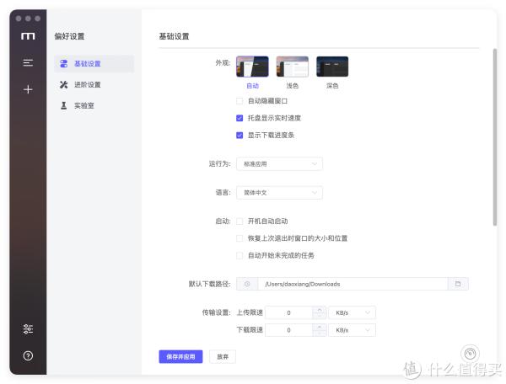This screenshot has height=384, width=506.
Task: Open preferences sliders icon in sidebar
Action: (28, 329)
